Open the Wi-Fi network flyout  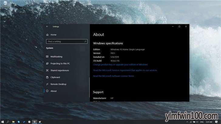[191, 122]
